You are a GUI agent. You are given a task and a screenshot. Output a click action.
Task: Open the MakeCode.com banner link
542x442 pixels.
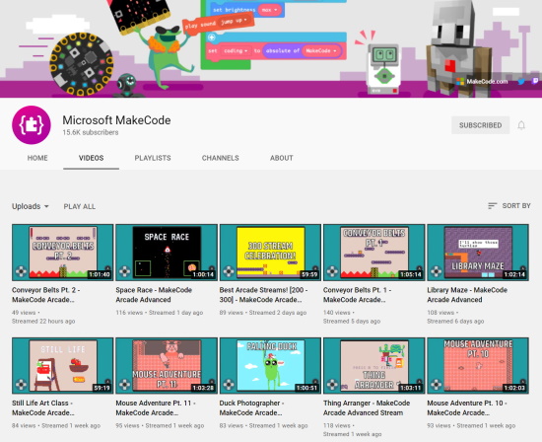482,81
